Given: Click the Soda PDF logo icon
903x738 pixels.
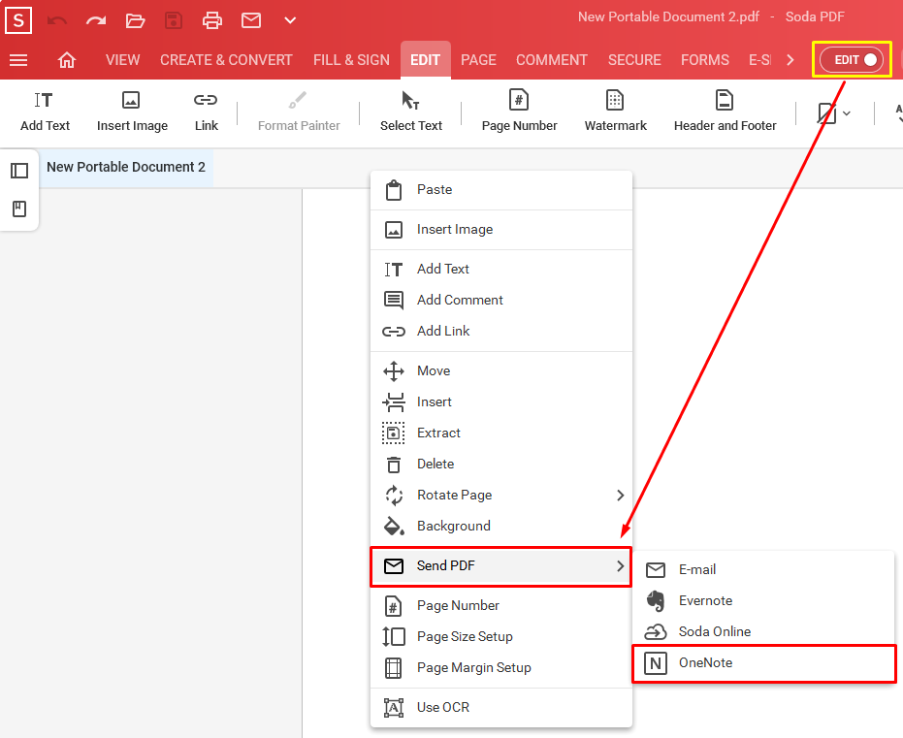Looking at the screenshot, I should coord(18,20).
